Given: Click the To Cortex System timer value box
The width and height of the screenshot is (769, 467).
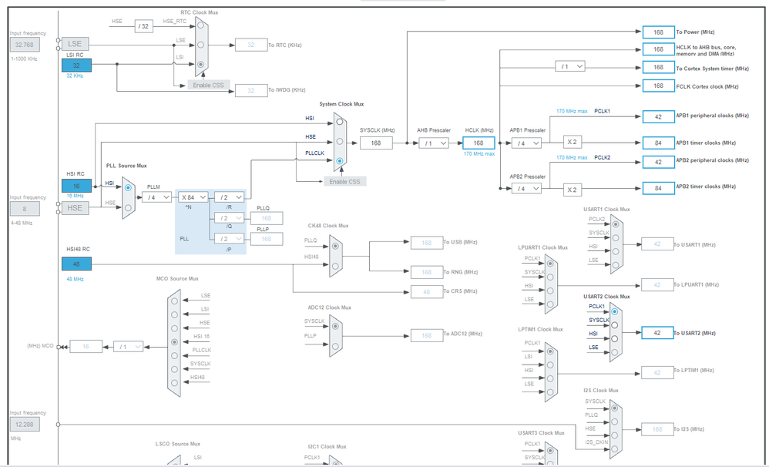Looking at the screenshot, I should [658, 67].
